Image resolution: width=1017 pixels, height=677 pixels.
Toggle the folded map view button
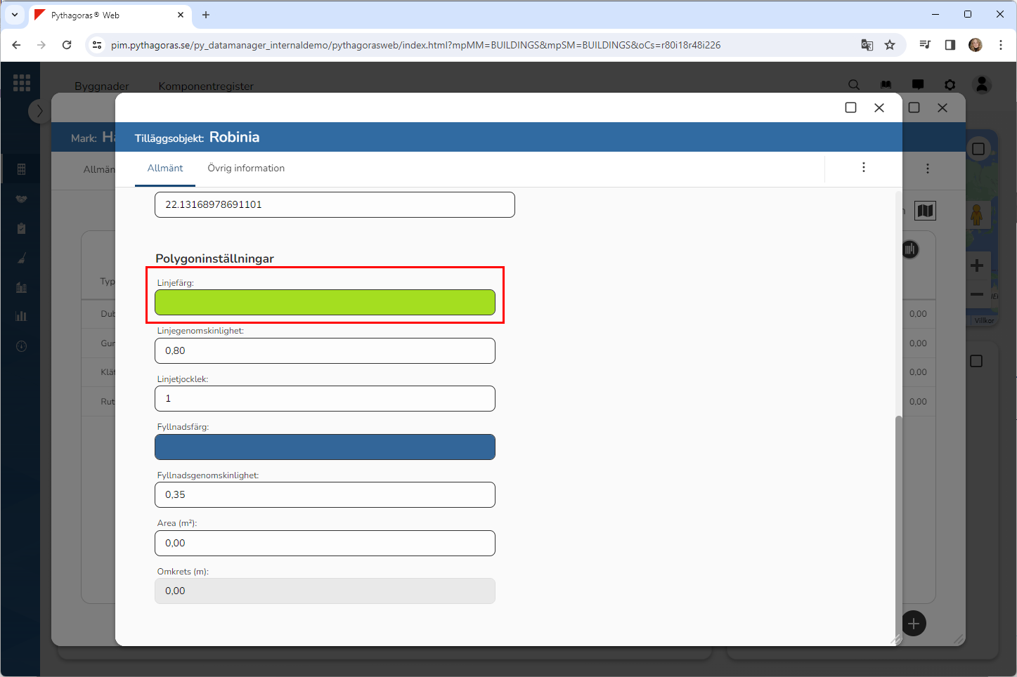coord(925,211)
